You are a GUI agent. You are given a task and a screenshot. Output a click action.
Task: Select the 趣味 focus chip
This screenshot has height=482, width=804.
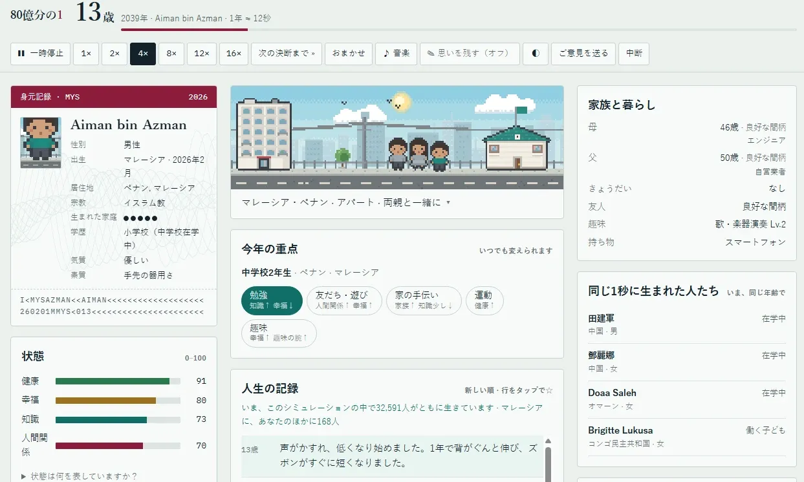coord(279,333)
